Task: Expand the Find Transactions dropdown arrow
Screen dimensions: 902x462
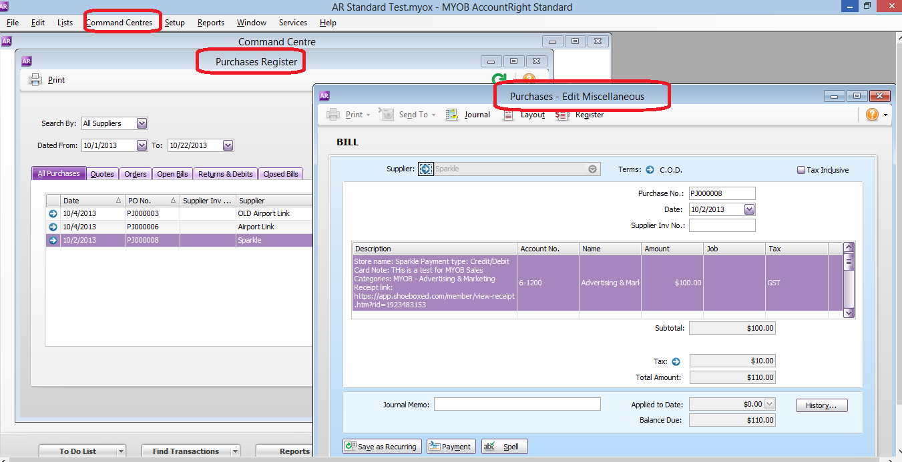Action: click(235, 451)
